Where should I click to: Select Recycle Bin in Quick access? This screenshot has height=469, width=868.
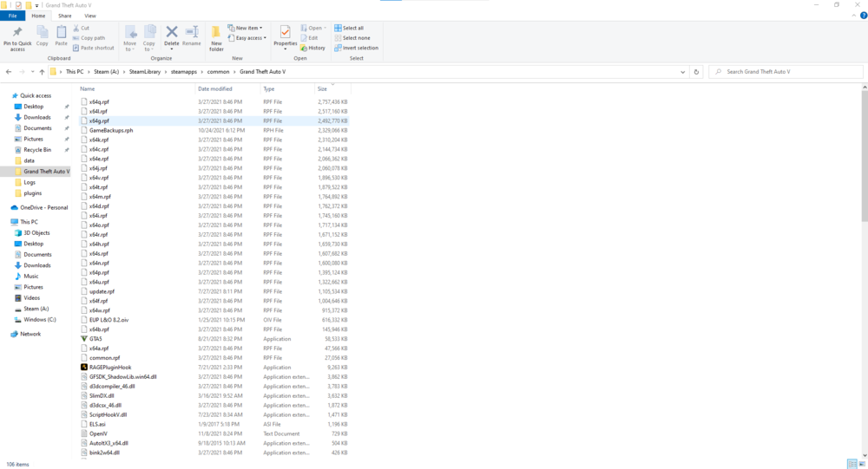37,150
